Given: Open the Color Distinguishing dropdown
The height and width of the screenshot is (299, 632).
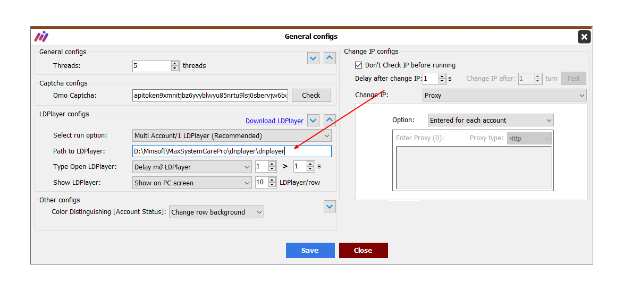Looking at the screenshot, I should [216, 212].
